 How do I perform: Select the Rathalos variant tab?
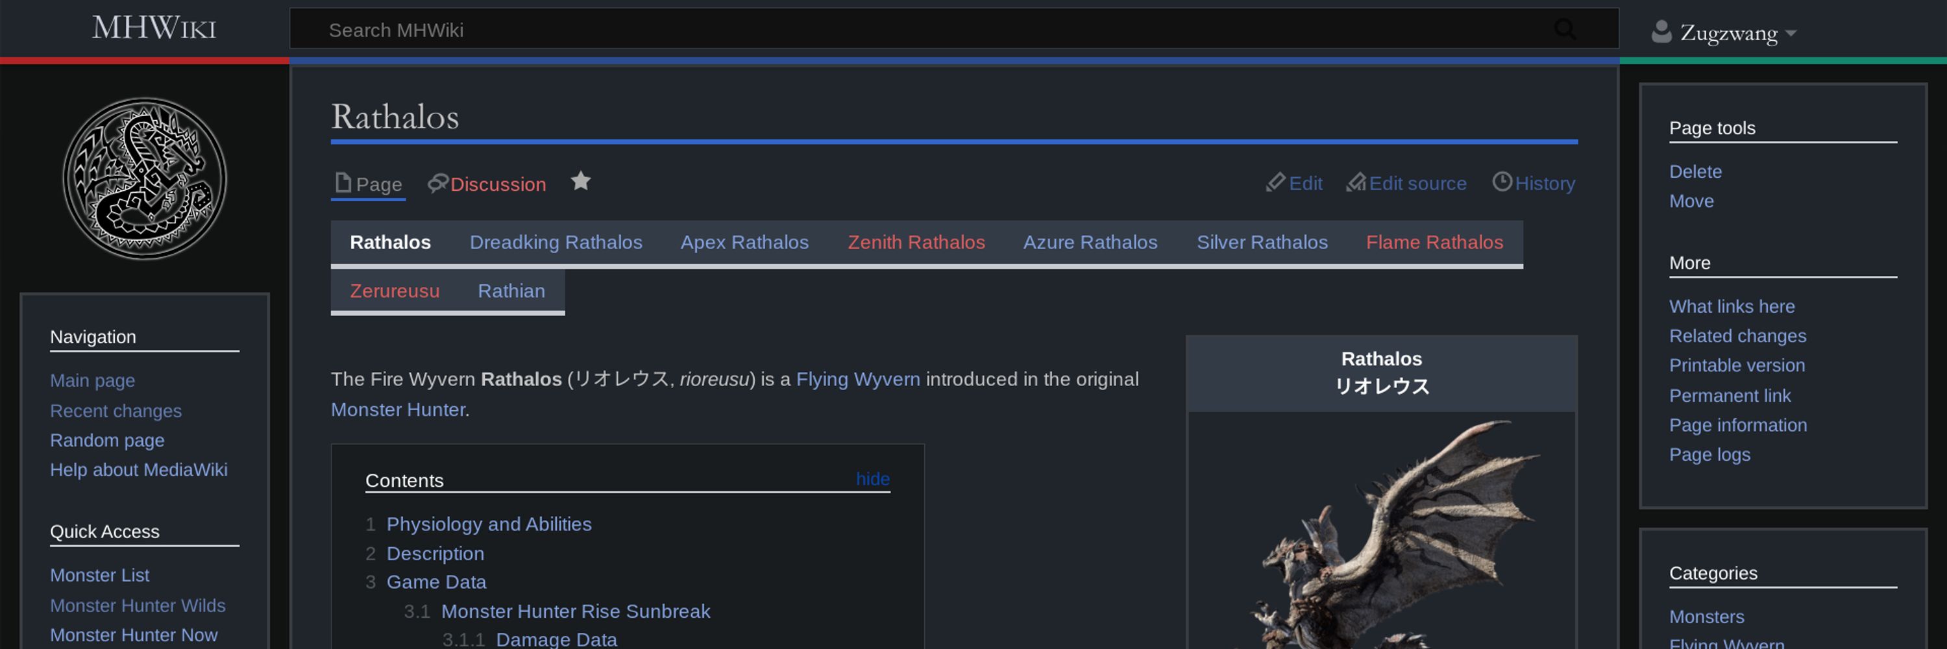tap(390, 243)
